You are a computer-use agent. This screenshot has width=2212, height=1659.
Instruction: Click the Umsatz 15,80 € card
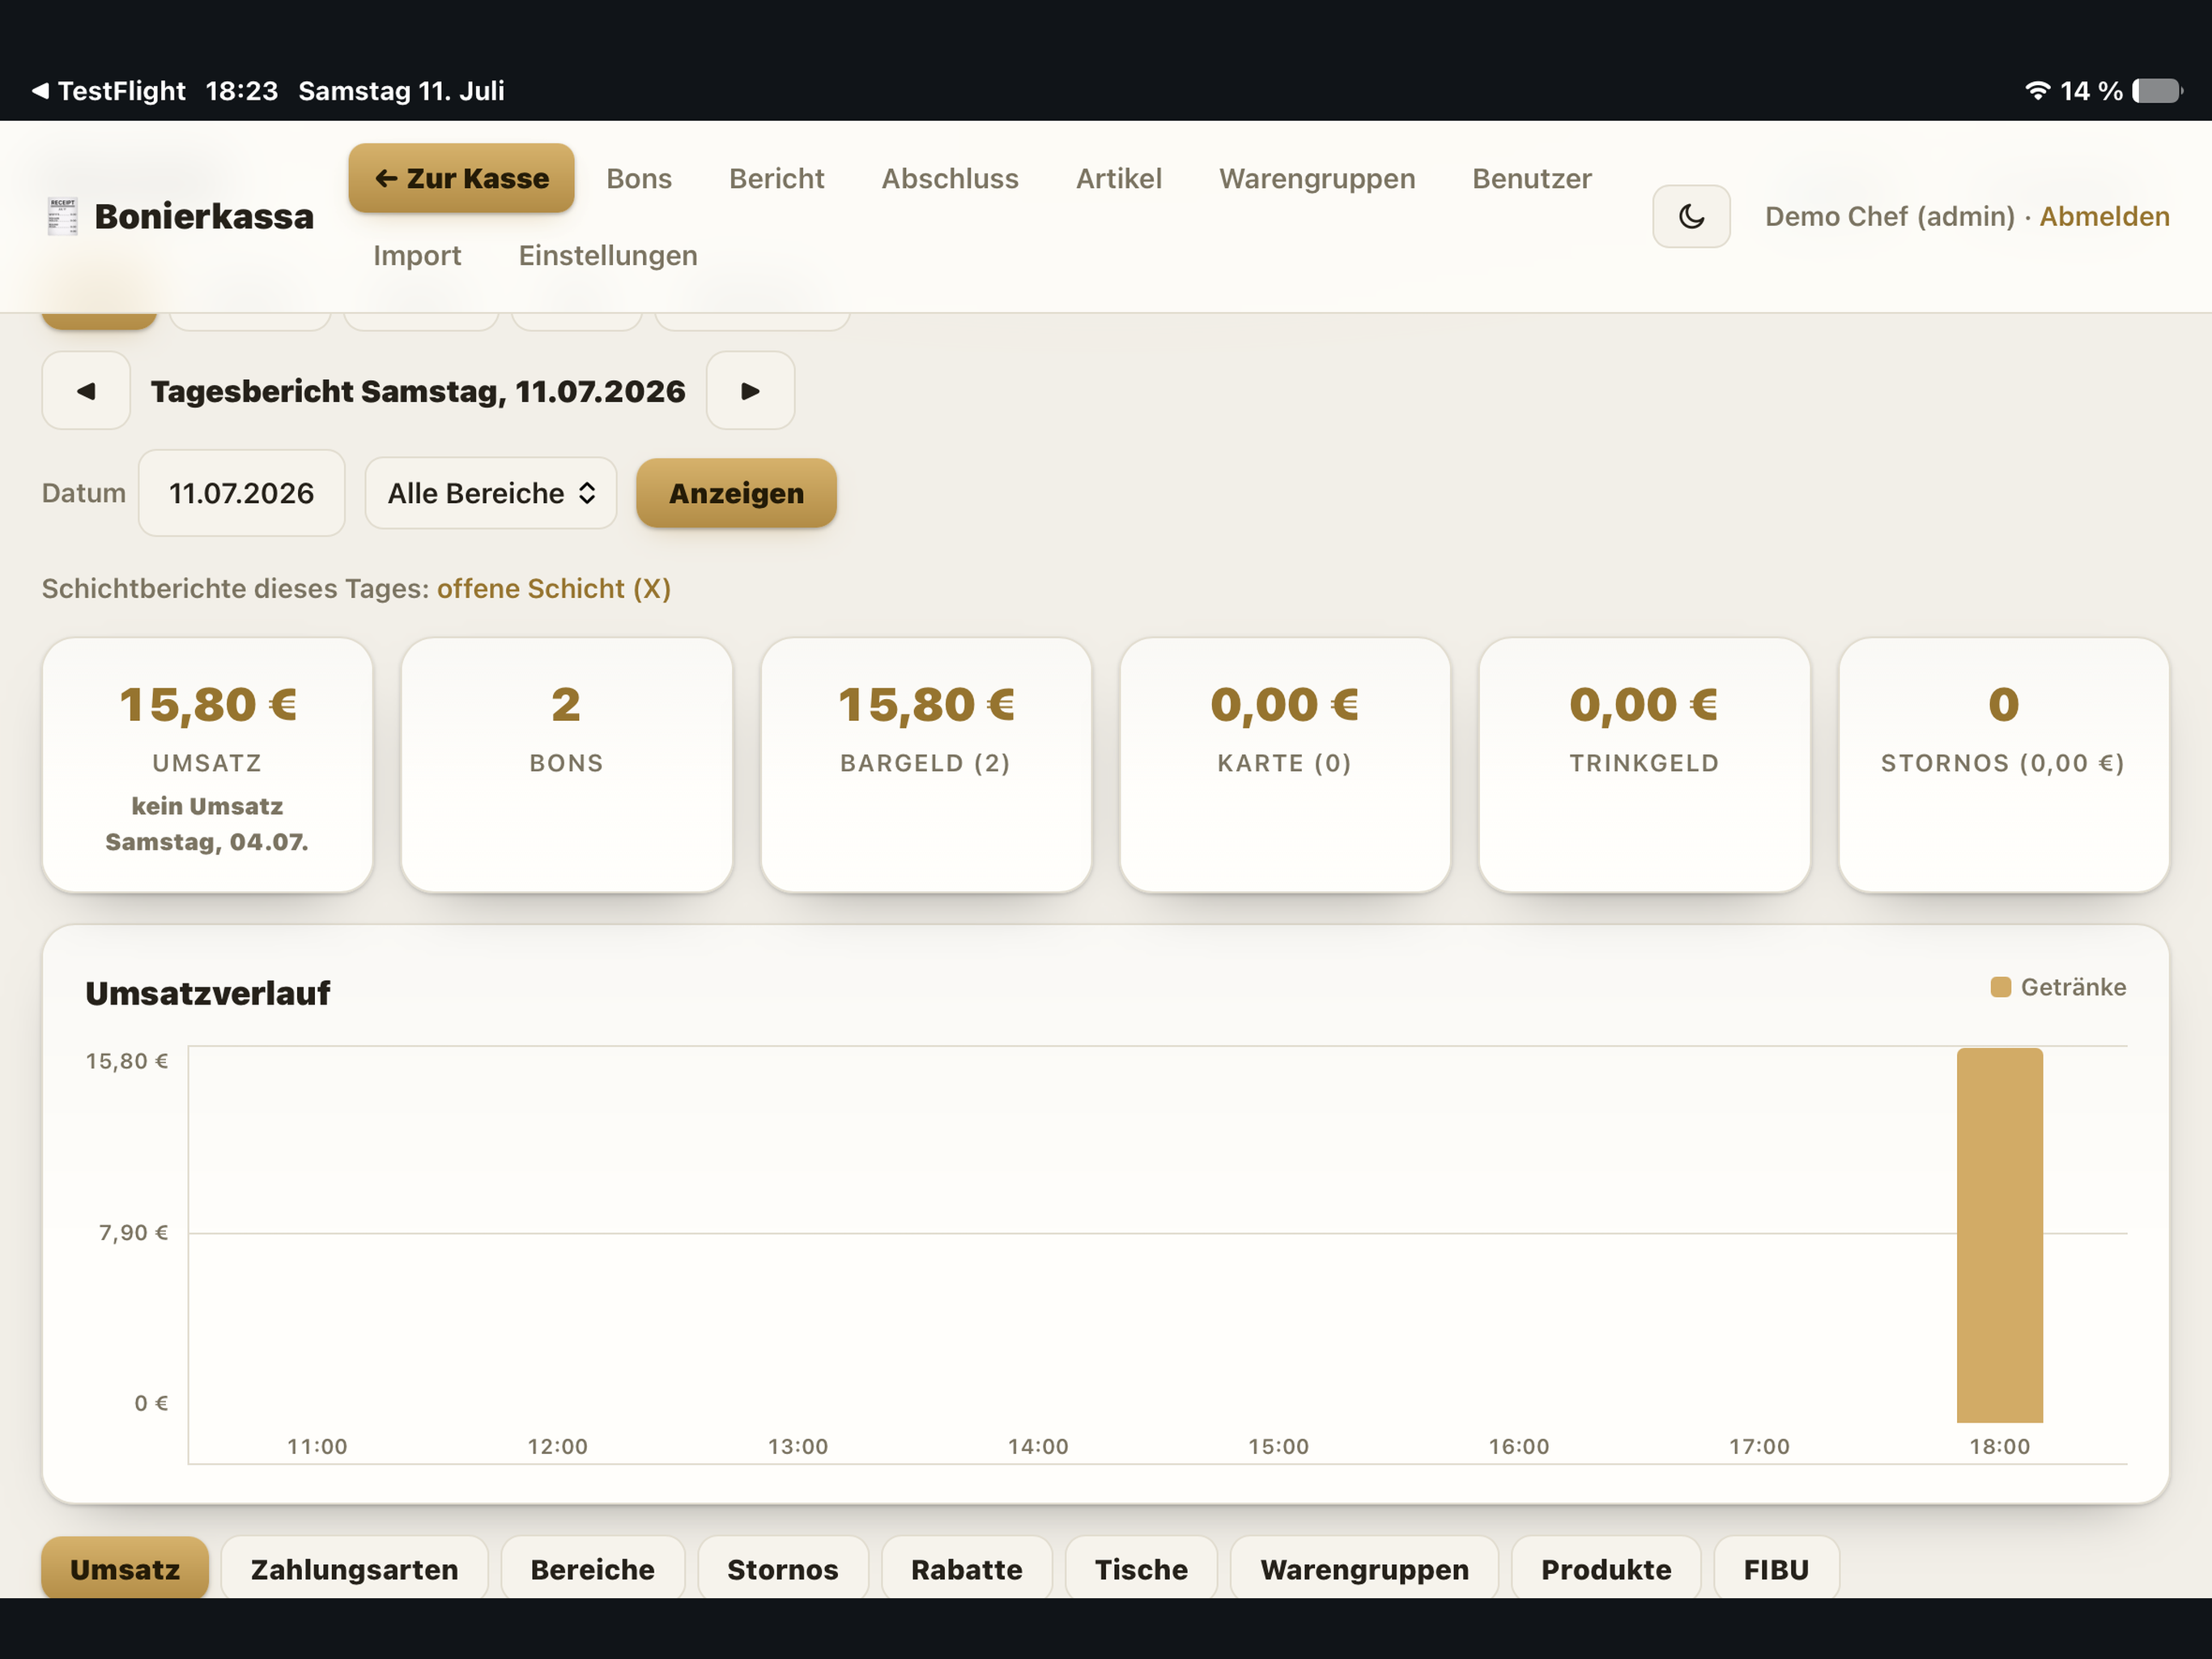(207, 765)
